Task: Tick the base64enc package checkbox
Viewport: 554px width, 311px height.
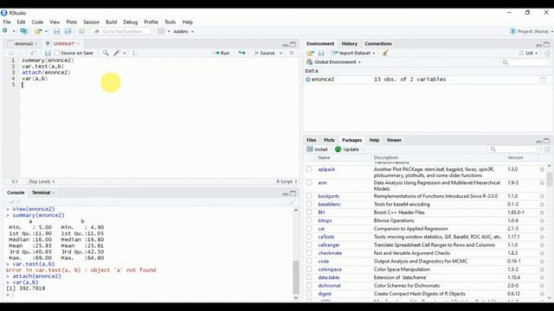Action: click(x=309, y=204)
